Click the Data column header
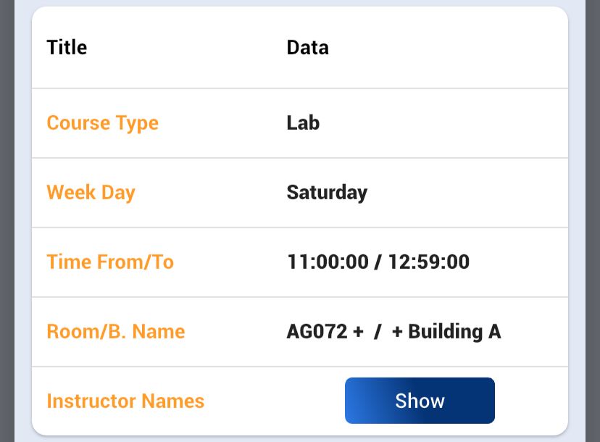This screenshot has width=600, height=442. point(307,47)
